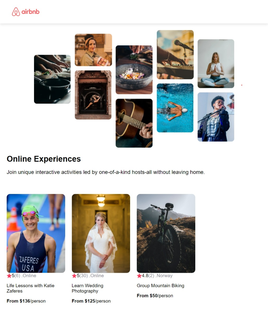Open the cooking pans photo
The image size is (268, 315).
(x=52, y=79)
